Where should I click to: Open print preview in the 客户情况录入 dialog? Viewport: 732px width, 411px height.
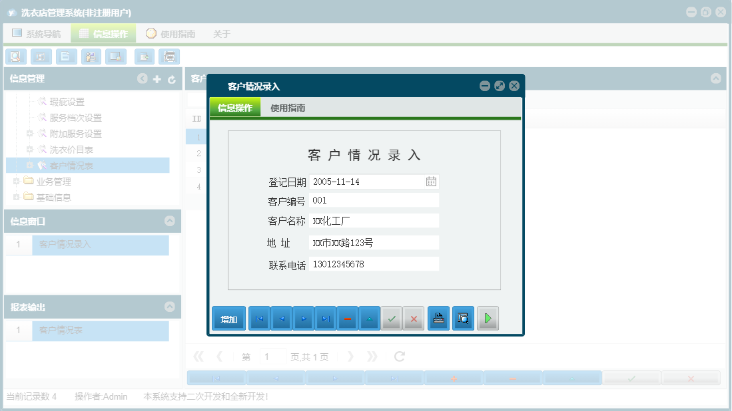click(x=463, y=318)
